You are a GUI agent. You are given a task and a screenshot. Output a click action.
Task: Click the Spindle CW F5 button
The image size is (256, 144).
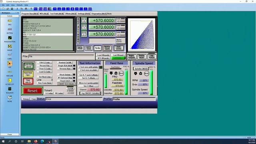pos(141,69)
